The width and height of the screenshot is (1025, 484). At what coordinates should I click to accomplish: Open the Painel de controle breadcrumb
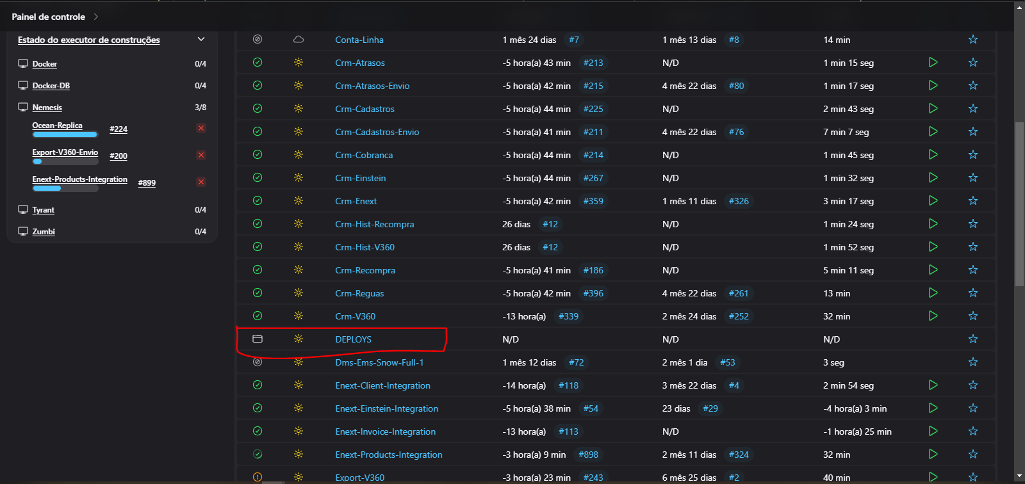48,17
